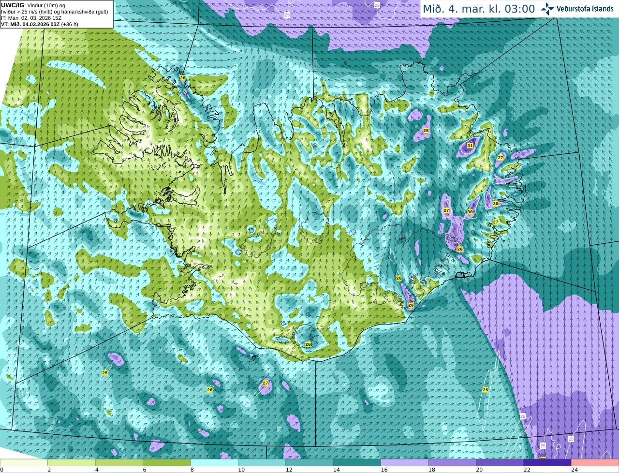
Task: Click the green 4–6 m/s legend swatch
Action: pos(119,462)
